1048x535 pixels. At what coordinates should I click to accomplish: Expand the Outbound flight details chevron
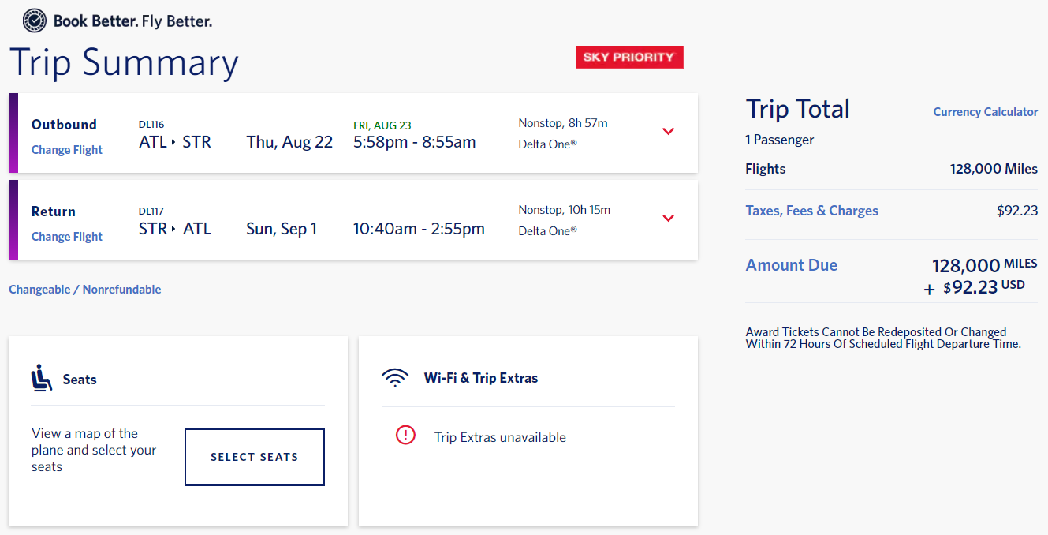point(669,132)
